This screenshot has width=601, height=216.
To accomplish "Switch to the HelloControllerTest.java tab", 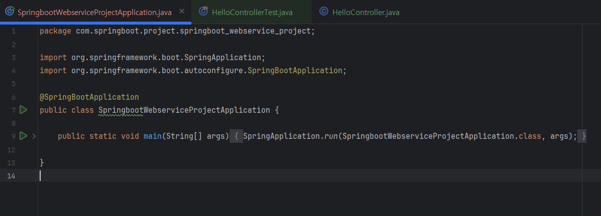I will click(252, 12).
